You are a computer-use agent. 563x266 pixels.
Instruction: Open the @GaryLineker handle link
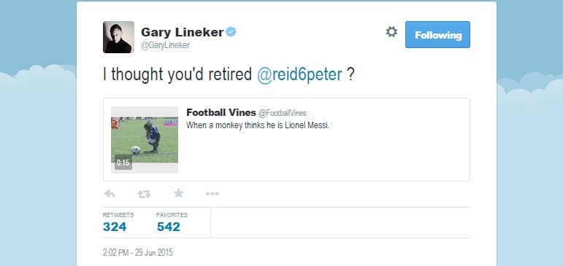point(165,45)
